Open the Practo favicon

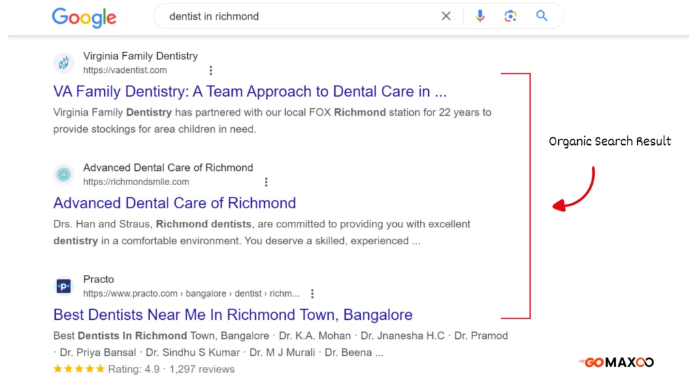pos(63,286)
